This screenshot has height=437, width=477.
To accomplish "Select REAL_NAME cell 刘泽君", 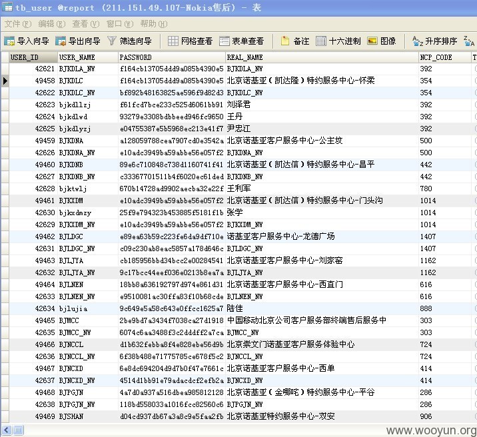I will pos(322,105).
